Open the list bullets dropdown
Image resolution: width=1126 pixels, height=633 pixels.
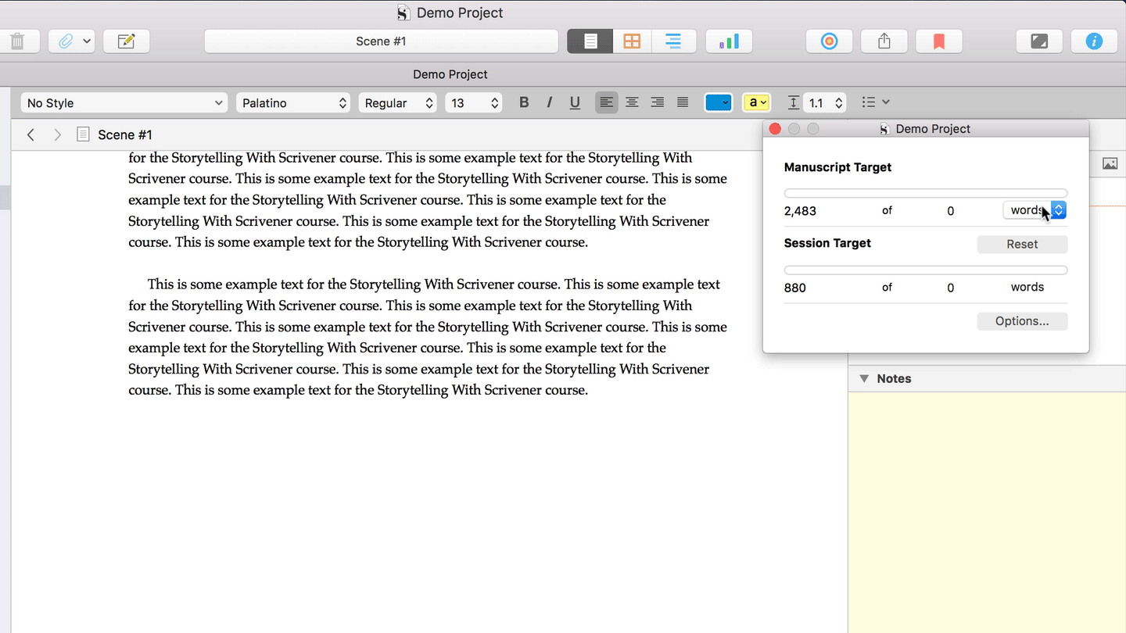coord(876,102)
